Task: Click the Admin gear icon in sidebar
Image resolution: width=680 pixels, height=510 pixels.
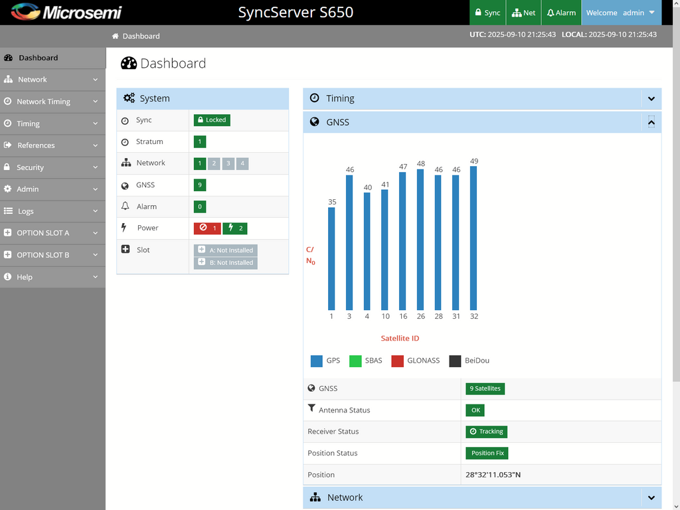Action: pos(7,189)
